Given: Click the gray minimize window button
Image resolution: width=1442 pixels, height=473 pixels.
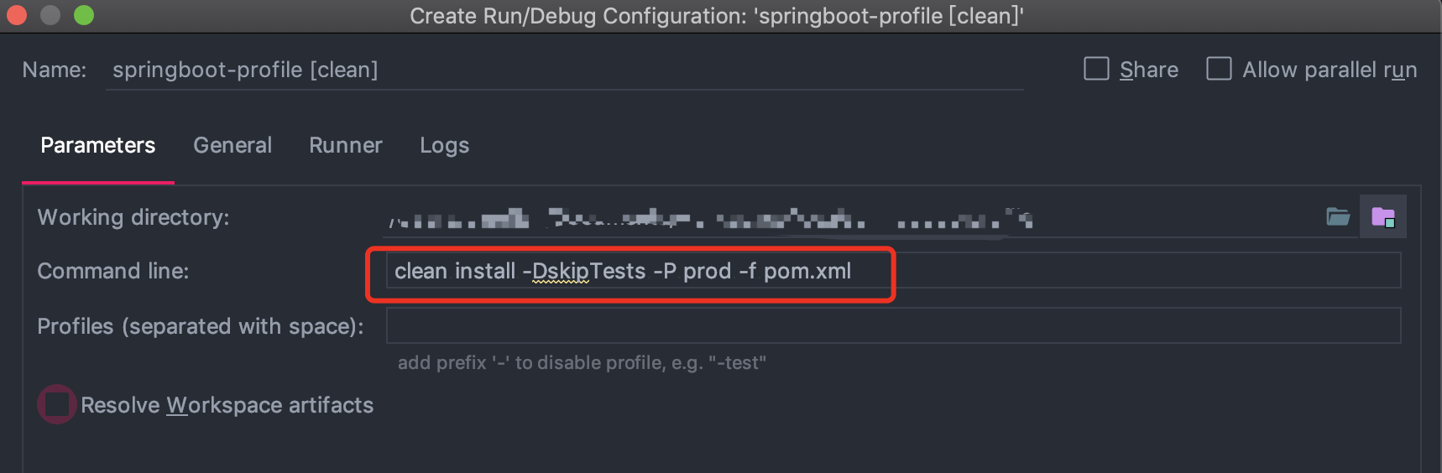Looking at the screenshot, I should (x=50, y=15).
